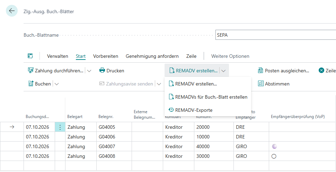This screenshot has height=172, width=336.
Task: Click the Zahlungsavise senden envelope icon
Action: click(x=102, y=84)
